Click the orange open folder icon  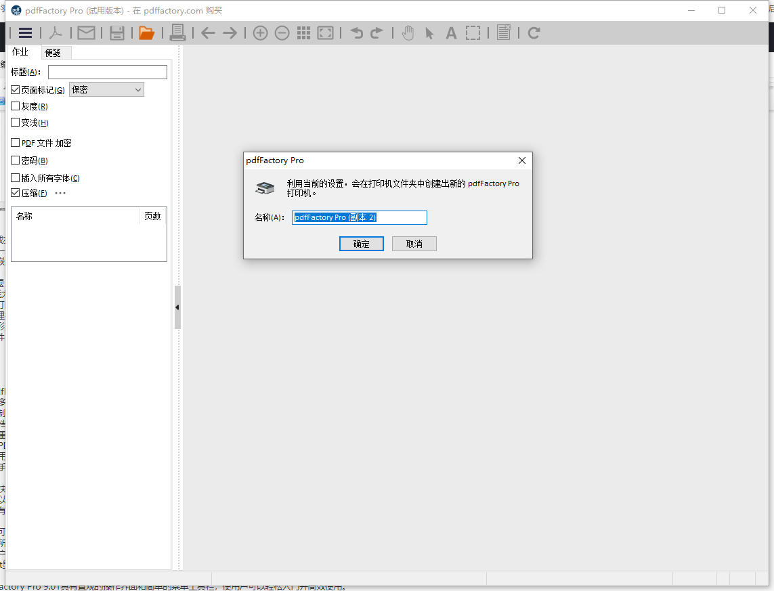click(146, 32)
